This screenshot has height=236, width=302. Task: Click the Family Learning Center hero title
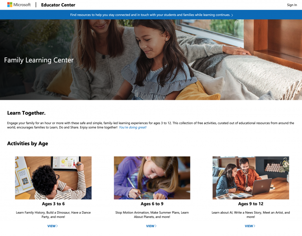coord(39,60)
